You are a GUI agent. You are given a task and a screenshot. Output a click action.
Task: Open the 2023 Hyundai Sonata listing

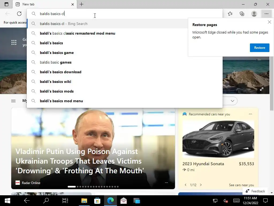(203, 164)
